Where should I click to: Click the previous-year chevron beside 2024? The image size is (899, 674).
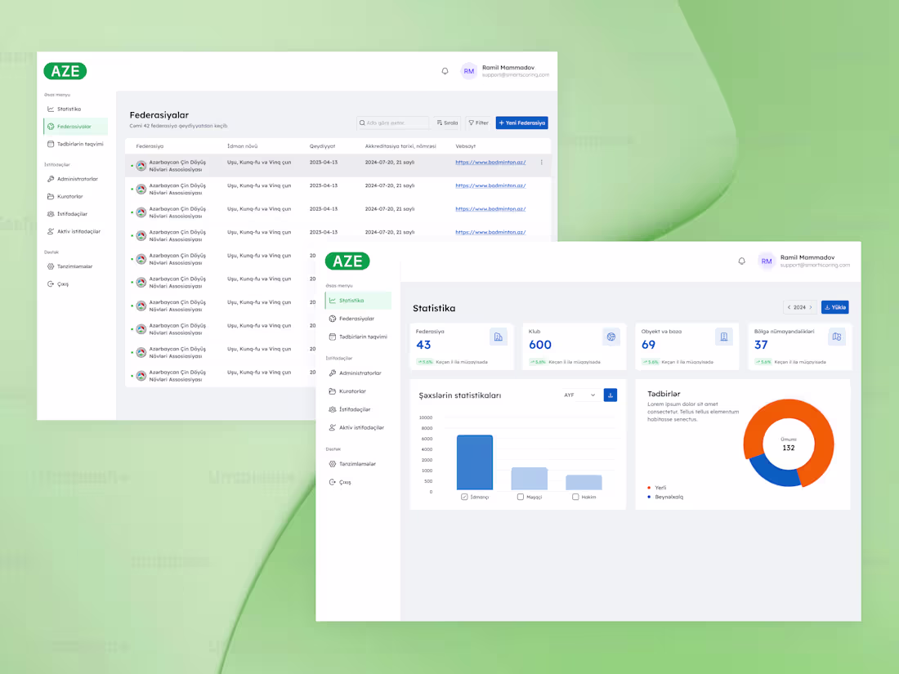point(789,306)
